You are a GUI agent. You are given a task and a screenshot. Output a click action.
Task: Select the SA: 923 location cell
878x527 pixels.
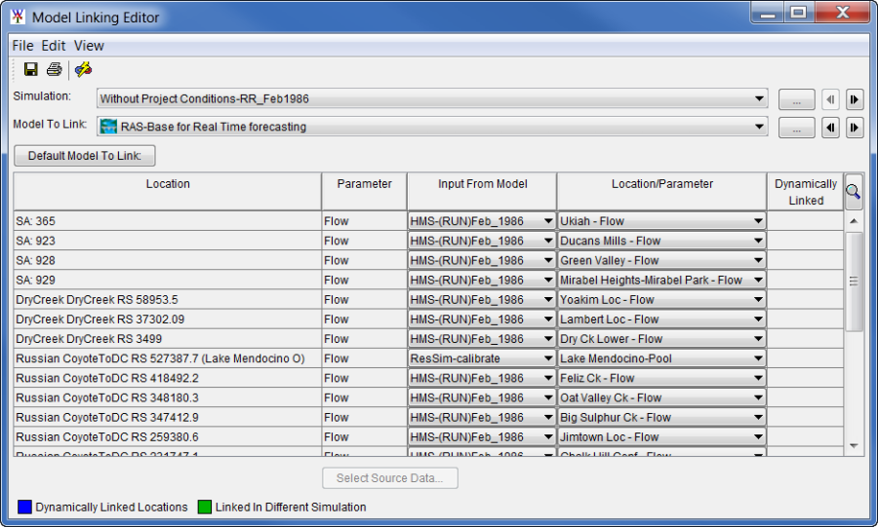tap(168, 241)
